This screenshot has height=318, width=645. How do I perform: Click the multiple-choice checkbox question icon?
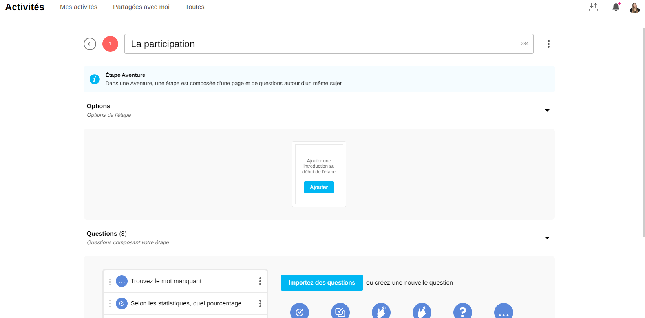coord(340,312)
